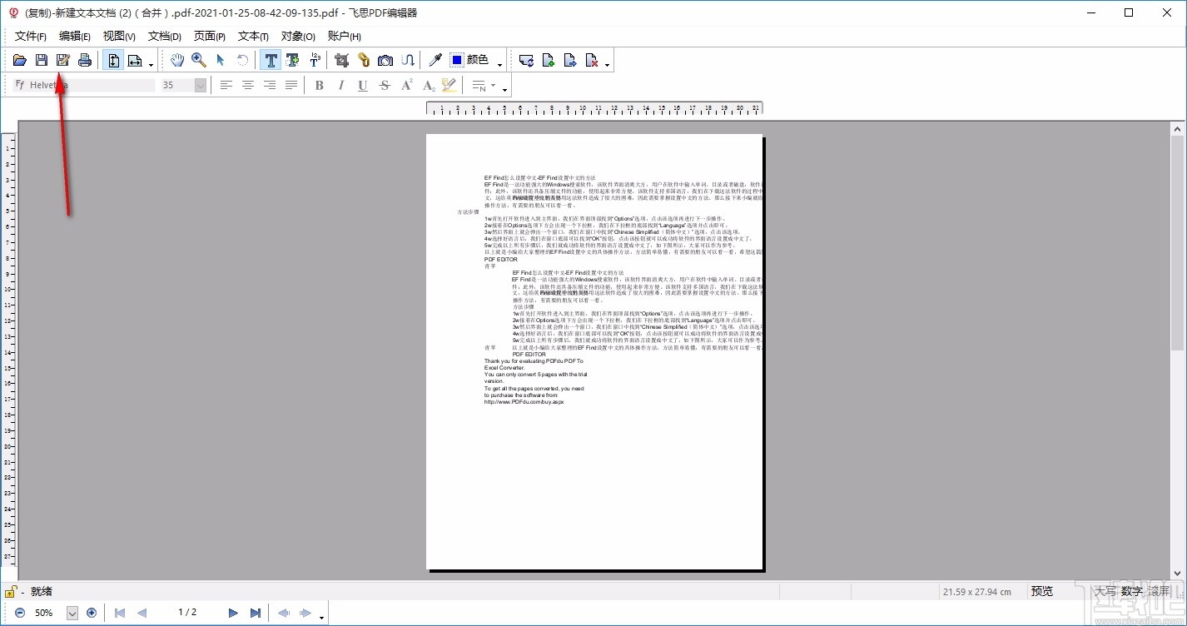1187x626 pixels.
Task: Choose the arrow selection tool
Action: pos(221,60)
